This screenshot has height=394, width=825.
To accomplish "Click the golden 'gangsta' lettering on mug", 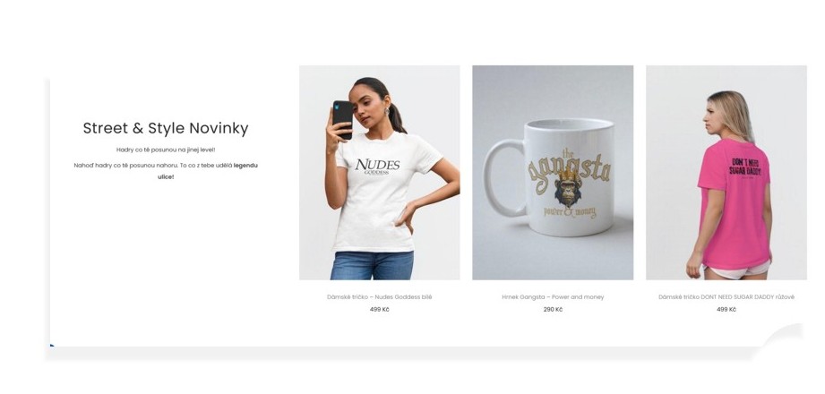I will coord(570,171).
